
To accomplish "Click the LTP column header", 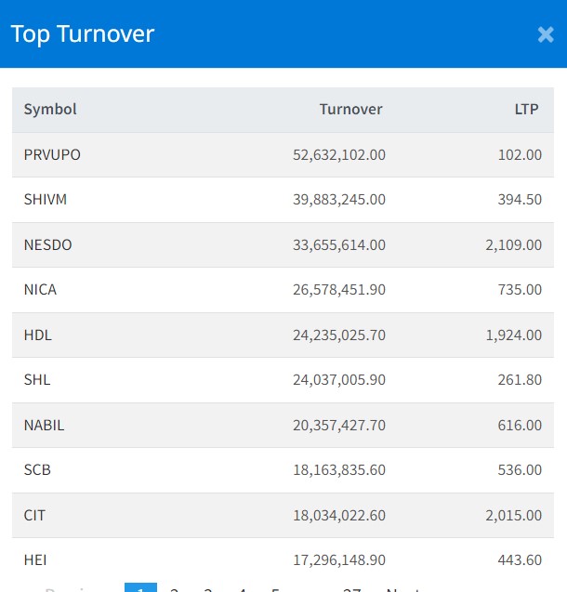I will pyautogui.click(x=527, y=109).
